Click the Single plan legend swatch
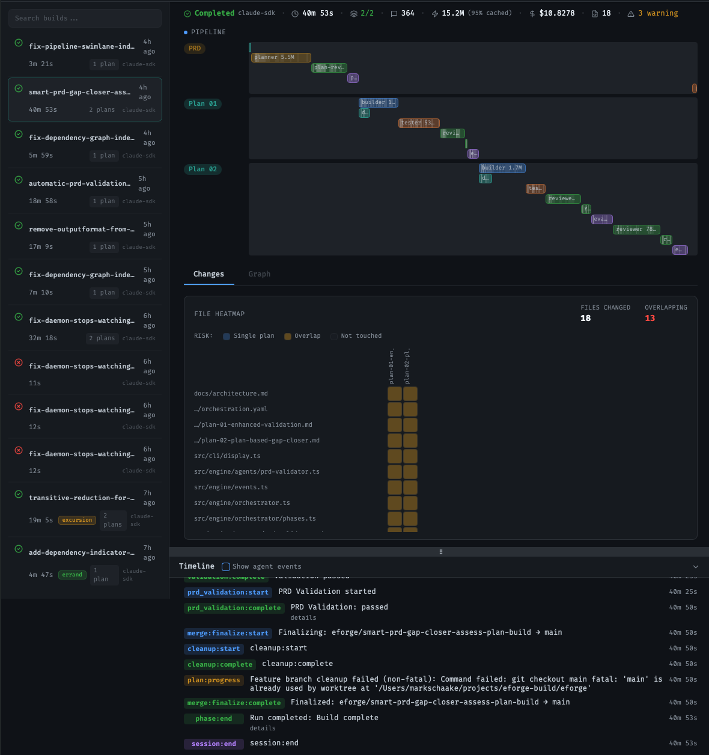Image resolution: width=709 pixels, height=755 pixels. 227,336
